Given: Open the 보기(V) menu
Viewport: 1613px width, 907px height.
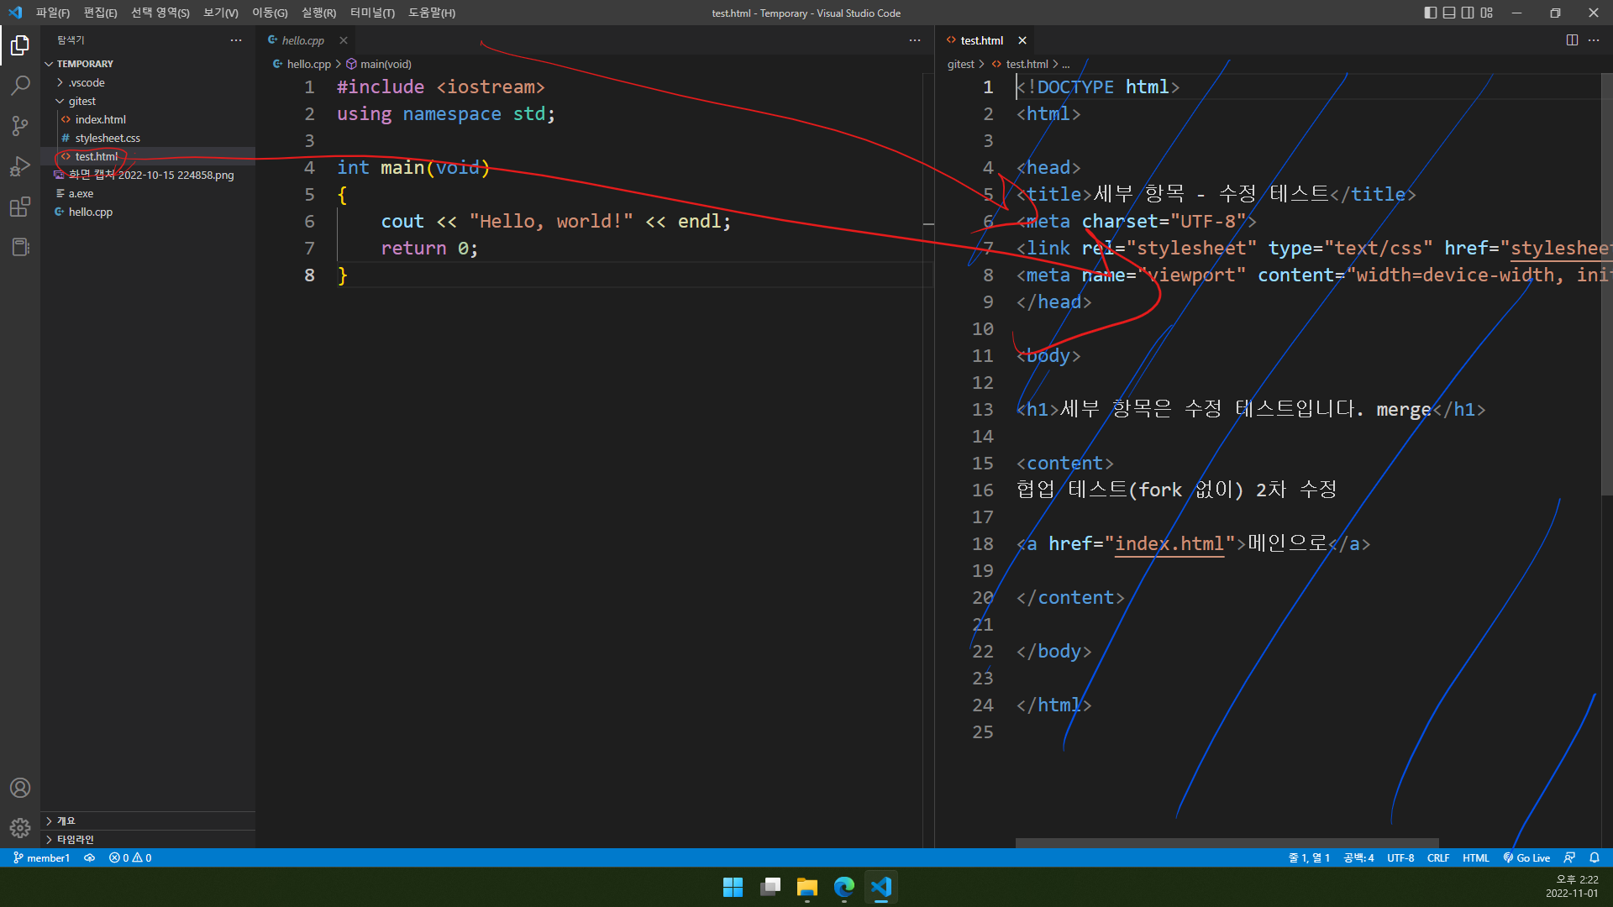Looking at the screenshot, I should pos(220,13).
